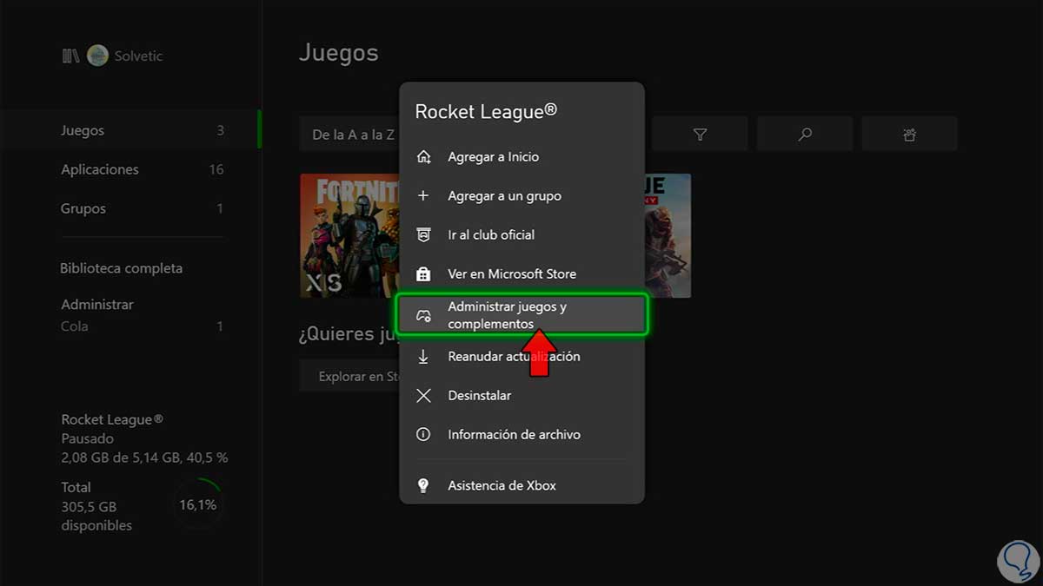Click the Explorar en Store button
Screen dimensions: 1043x586
click(349, 377)
